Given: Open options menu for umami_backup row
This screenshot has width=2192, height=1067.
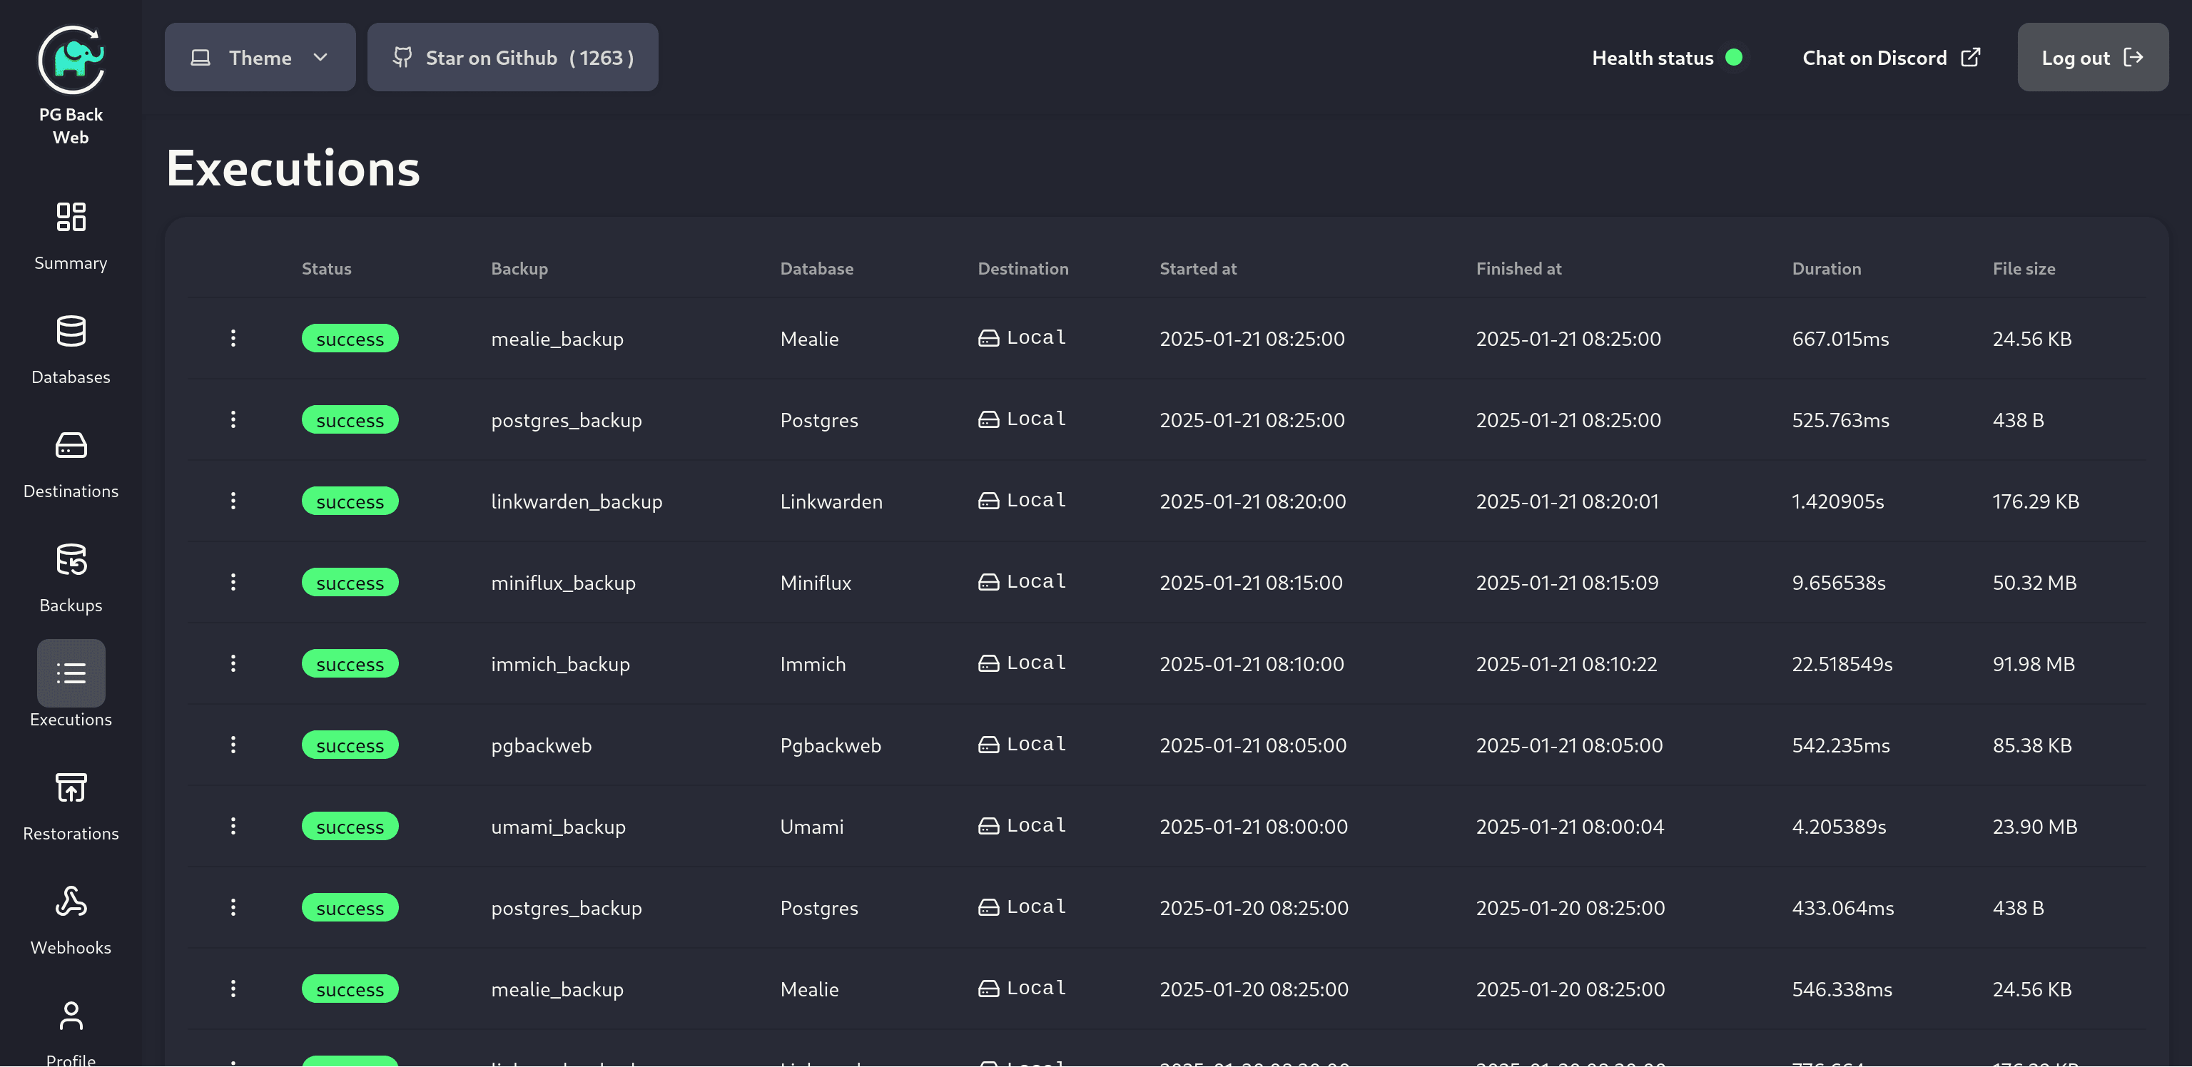Looking at the screenshot, I should click(x=233, y=825).
